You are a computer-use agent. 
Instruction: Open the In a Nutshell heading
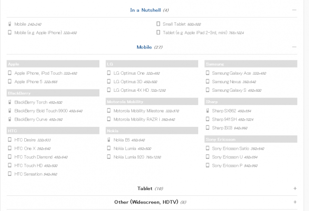tap(149, 10)
